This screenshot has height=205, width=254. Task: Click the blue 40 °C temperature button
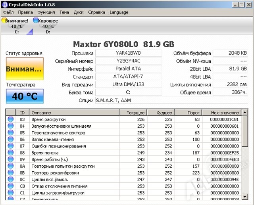pyautogui.click(x=24, y=96)
